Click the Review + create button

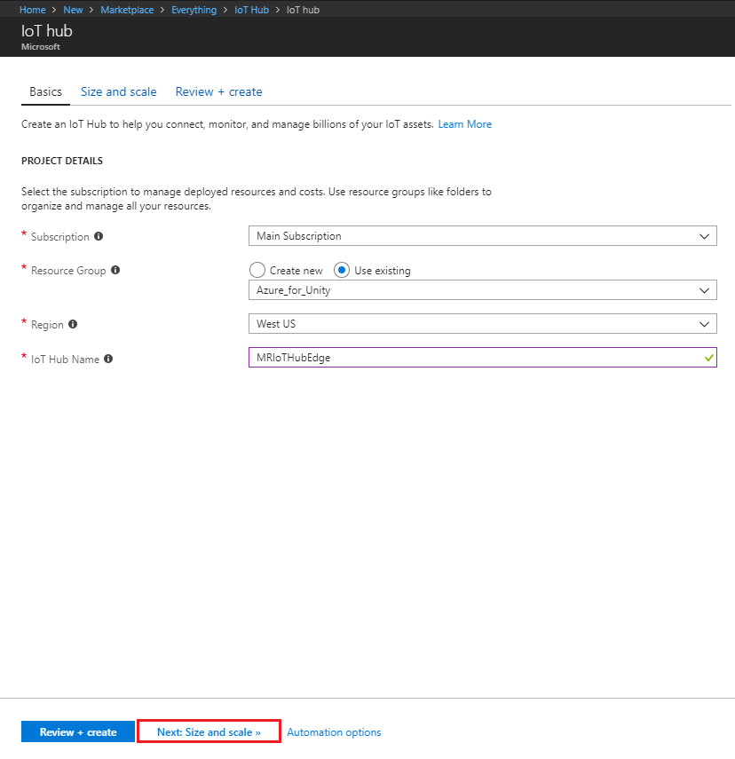[x=77, y=731]
